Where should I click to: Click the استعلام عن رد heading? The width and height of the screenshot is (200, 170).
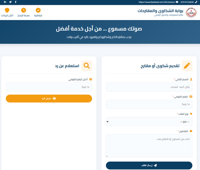click(67, 66)
